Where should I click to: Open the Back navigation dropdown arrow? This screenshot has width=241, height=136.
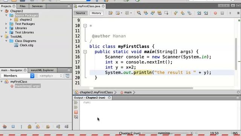coord(122,13)
